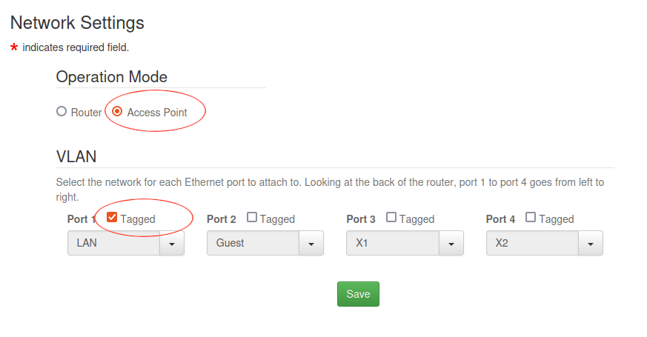This screenshot has height=337, width=647.
Task: Turn on Tagged for Port 4
Action: 531,218
